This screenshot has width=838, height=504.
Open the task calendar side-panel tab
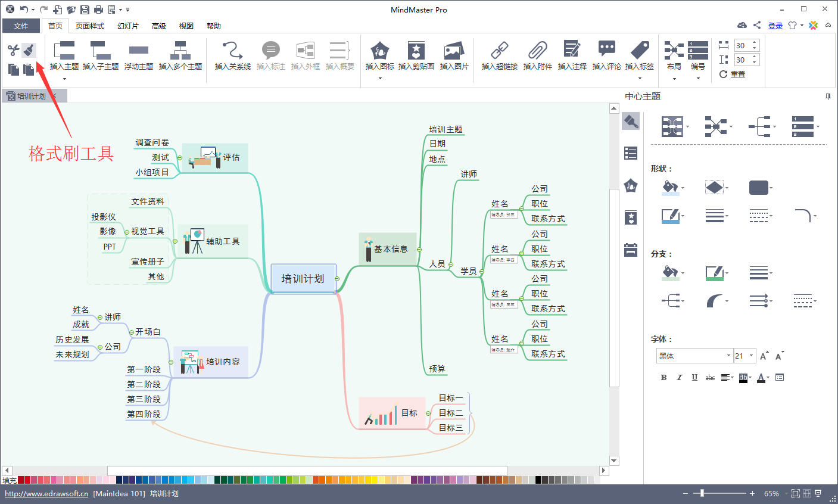631,250
